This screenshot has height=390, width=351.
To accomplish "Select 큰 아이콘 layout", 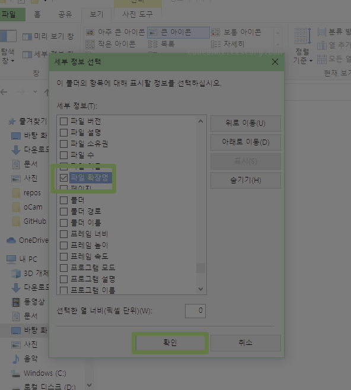I will click(x=178, y=32).
